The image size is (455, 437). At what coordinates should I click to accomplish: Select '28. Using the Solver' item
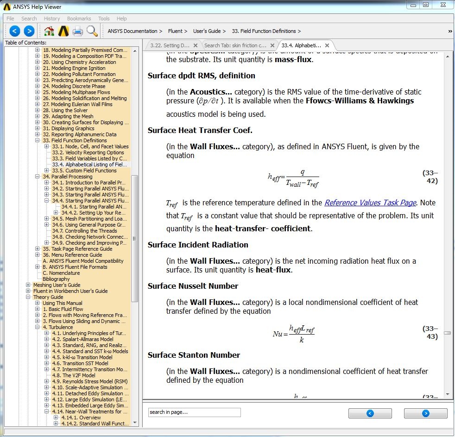[65, 110]
